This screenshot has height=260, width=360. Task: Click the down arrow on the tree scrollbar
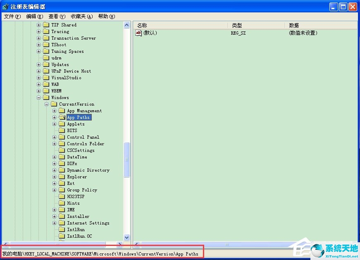[126, 238]
